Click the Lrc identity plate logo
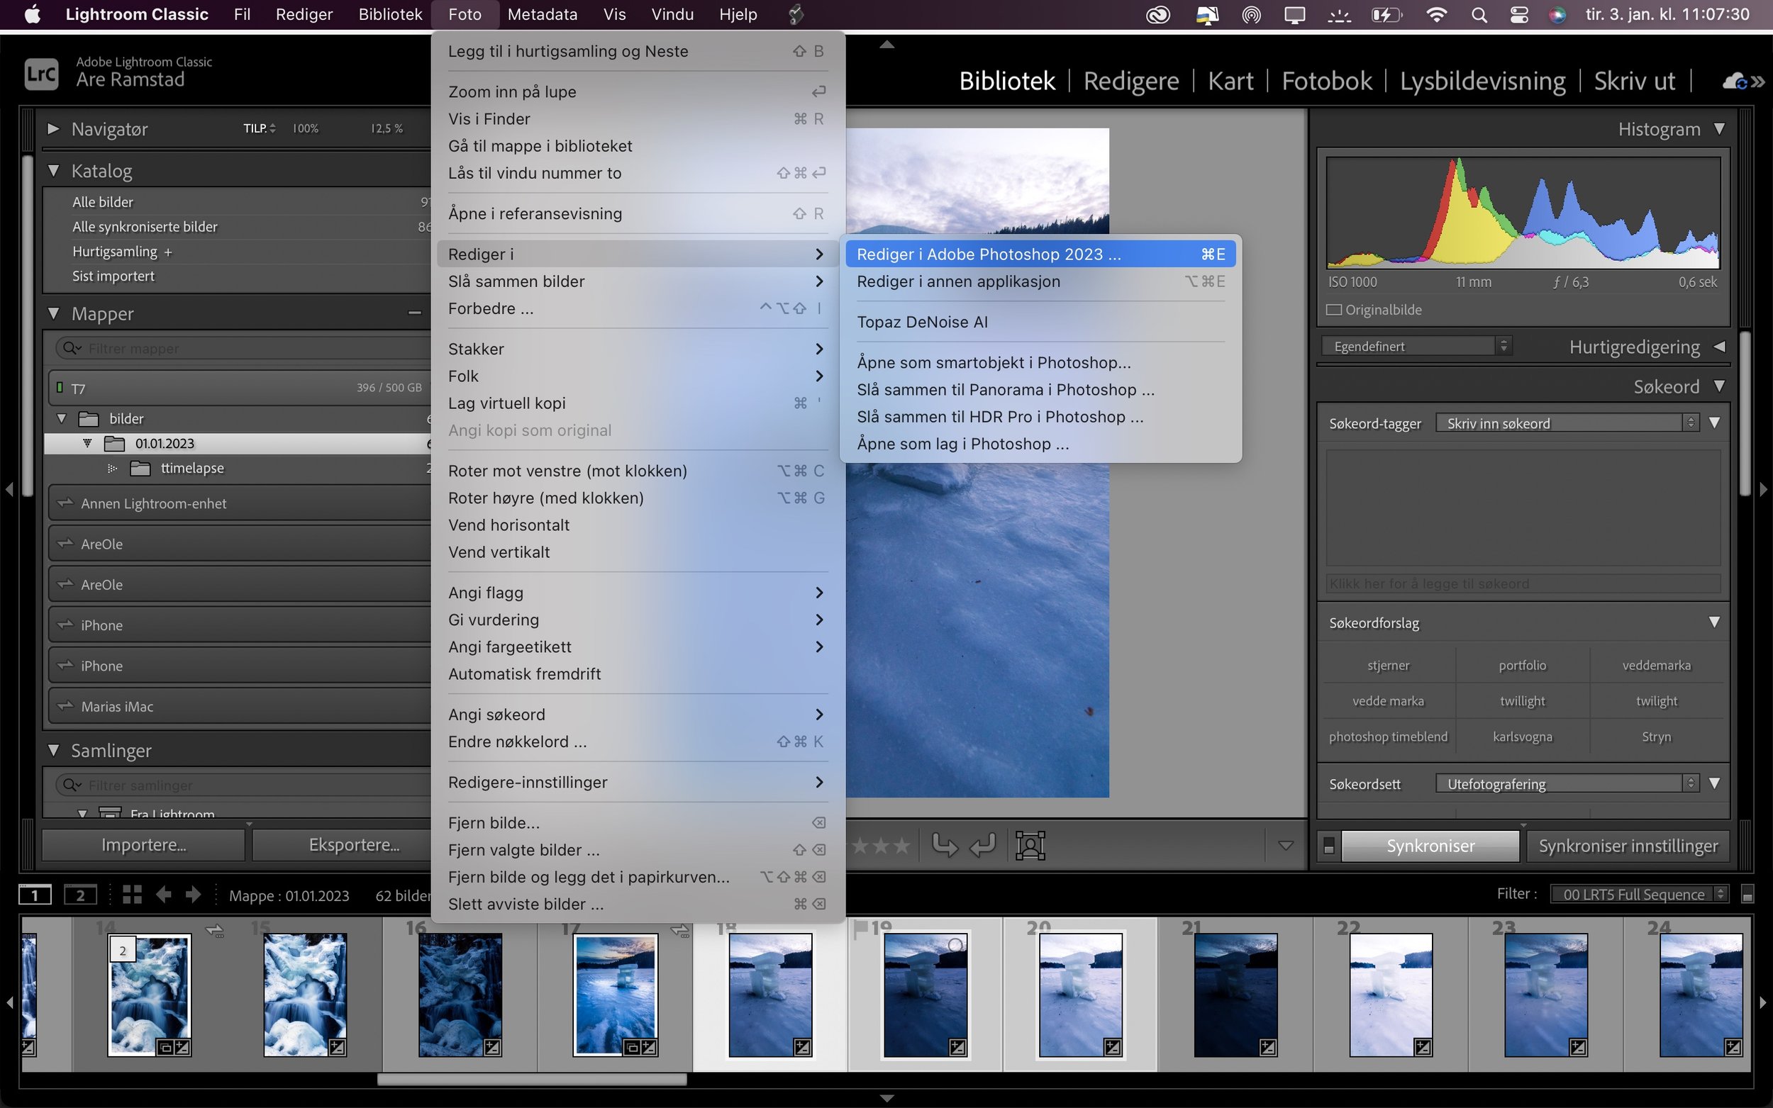This screenshot has width=1773, height=1108. point(41,73)
